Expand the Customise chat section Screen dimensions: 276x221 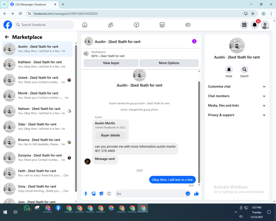pos(237,87)
